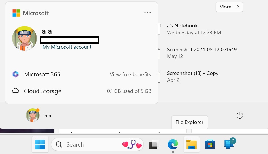The height and width of the screenshot is (154, 268).
Task: Click the Power button icon
Action: (240, 115)
